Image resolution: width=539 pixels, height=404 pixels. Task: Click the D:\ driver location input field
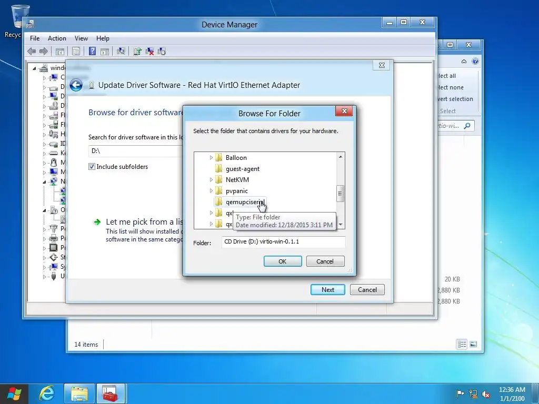pyautogui.click(x=136, y=151)
